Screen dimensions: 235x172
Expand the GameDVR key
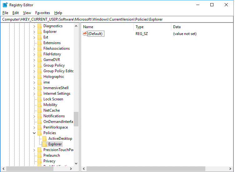pos(34,60)
